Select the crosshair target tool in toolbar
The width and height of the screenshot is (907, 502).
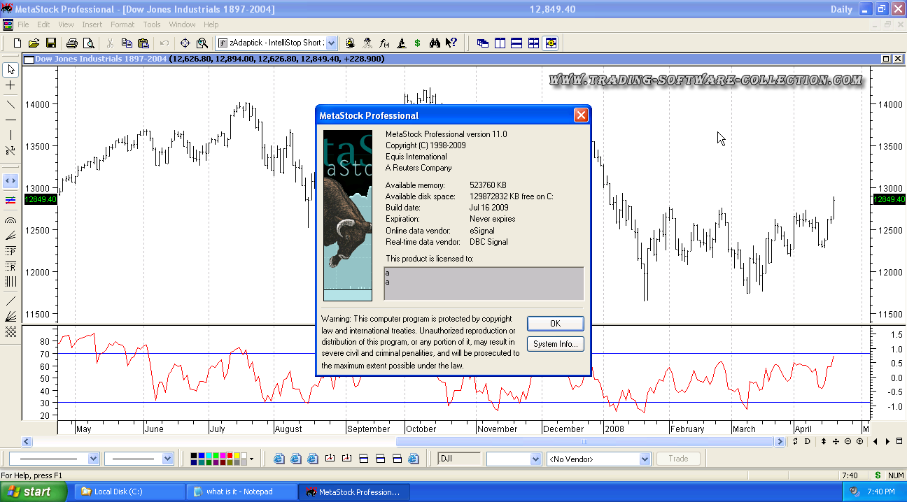tap(185, 43)
